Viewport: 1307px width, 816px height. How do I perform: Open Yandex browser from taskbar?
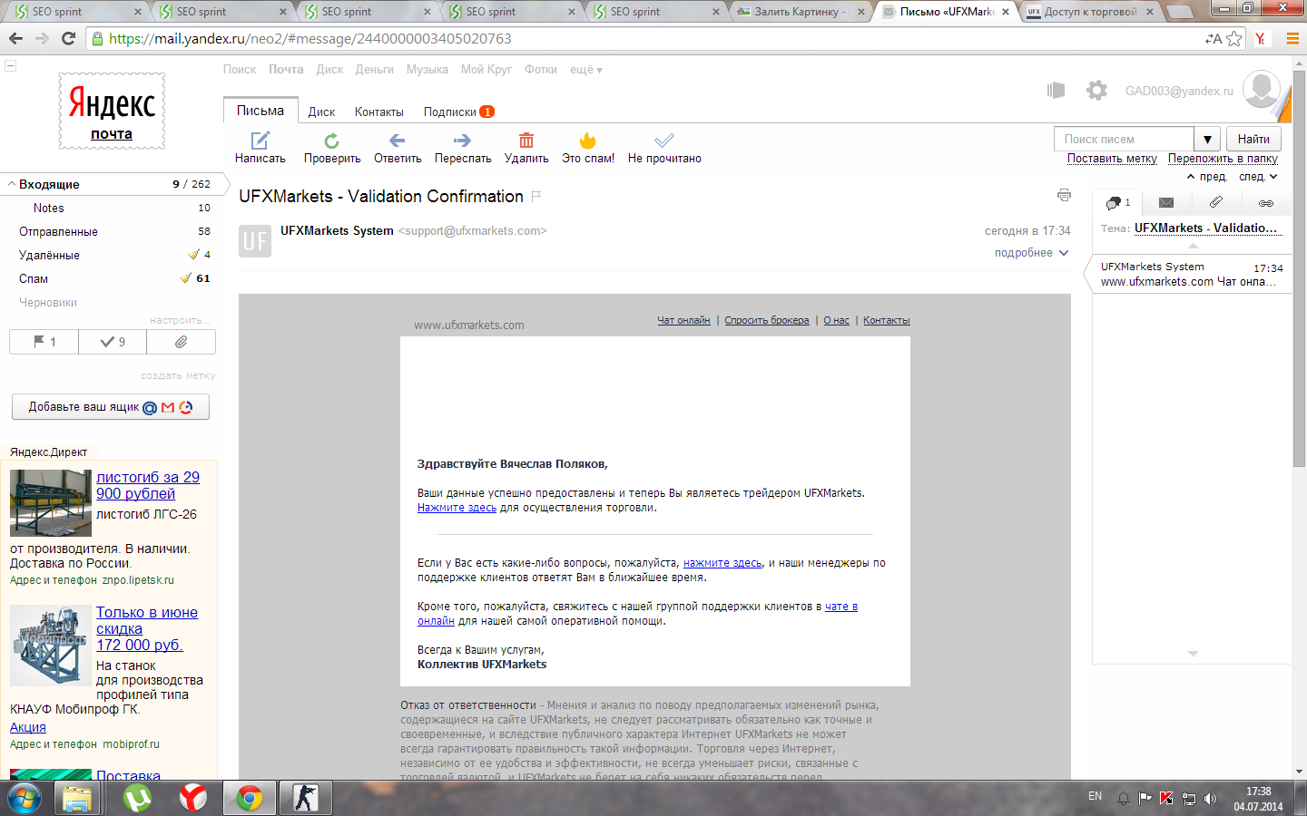coord(192,799)
